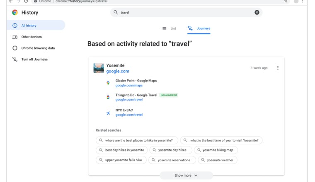Open Things to Do - Google Travel
The width and height of the screenshot is (315, 182).
click(136, 95)
